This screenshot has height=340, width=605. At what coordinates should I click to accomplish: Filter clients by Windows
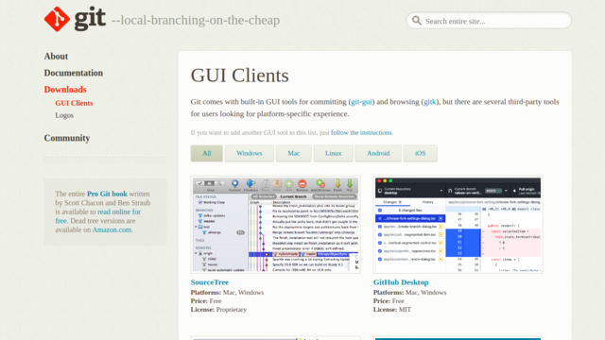250,153
